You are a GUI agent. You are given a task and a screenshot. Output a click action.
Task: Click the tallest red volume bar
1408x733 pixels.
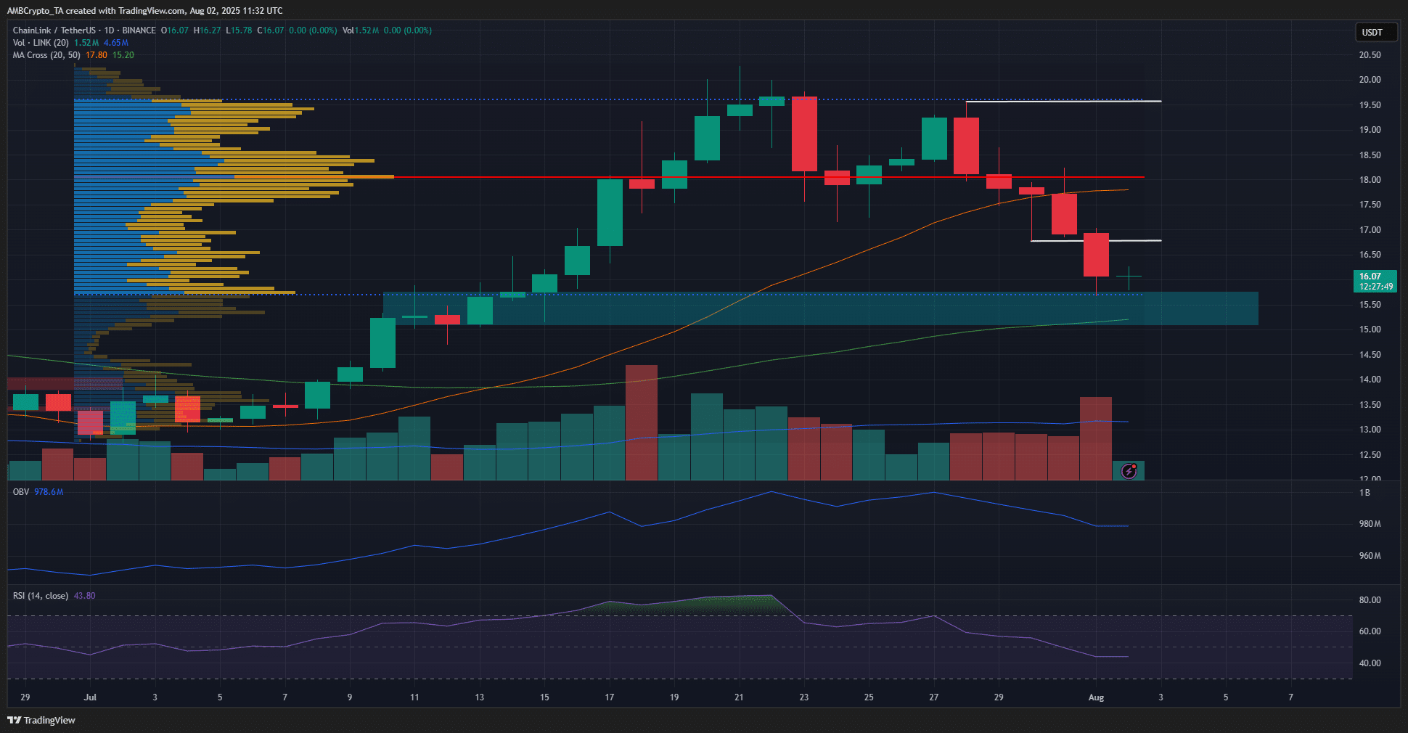click(x=641, y=421)
